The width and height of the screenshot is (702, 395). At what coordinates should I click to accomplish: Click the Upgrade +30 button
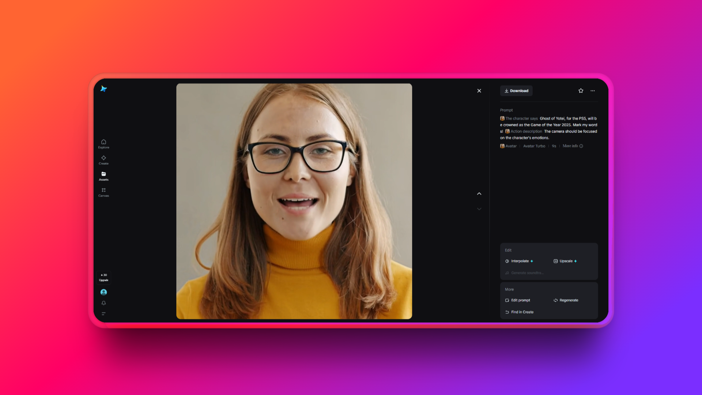[103, 277]
